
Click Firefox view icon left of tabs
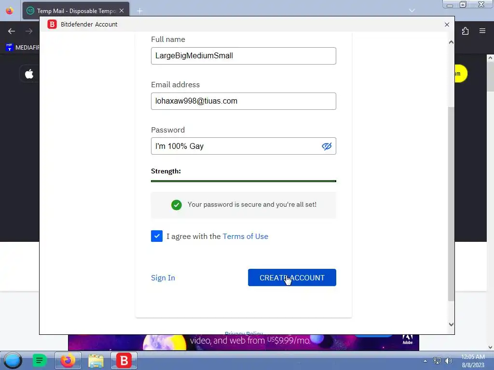point(10,11)
